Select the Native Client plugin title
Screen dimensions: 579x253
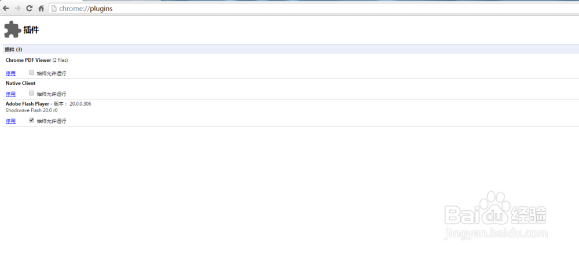coord(20,83)
